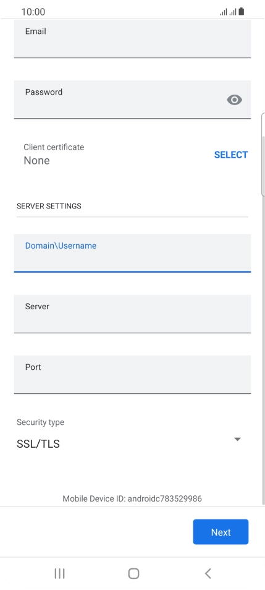Tap the Android home button icon
Screen dimensions: 265x590
click(133, 573)
